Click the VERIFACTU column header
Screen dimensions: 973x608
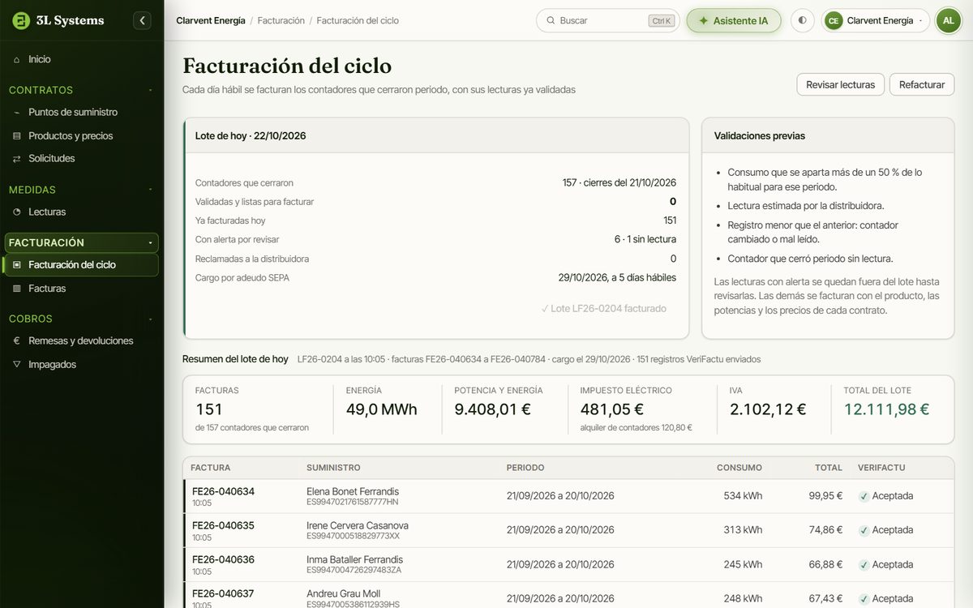pos(881,468)
